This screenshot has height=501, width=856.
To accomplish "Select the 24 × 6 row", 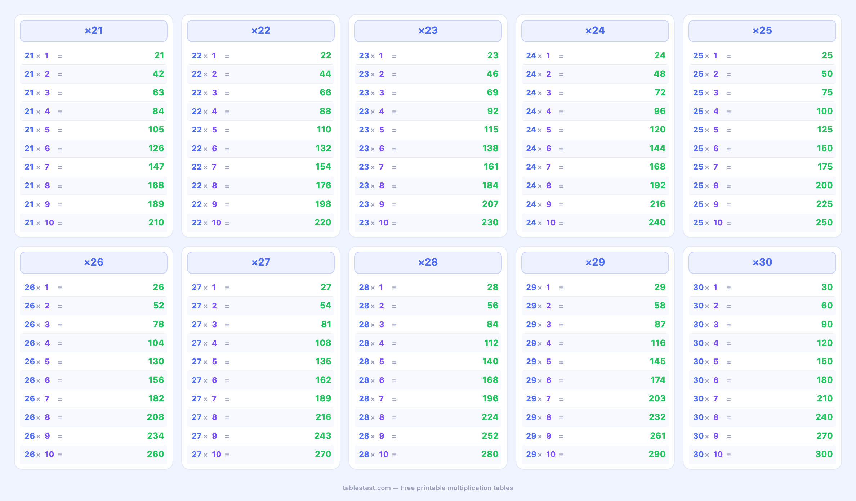I will pos(595,148).
